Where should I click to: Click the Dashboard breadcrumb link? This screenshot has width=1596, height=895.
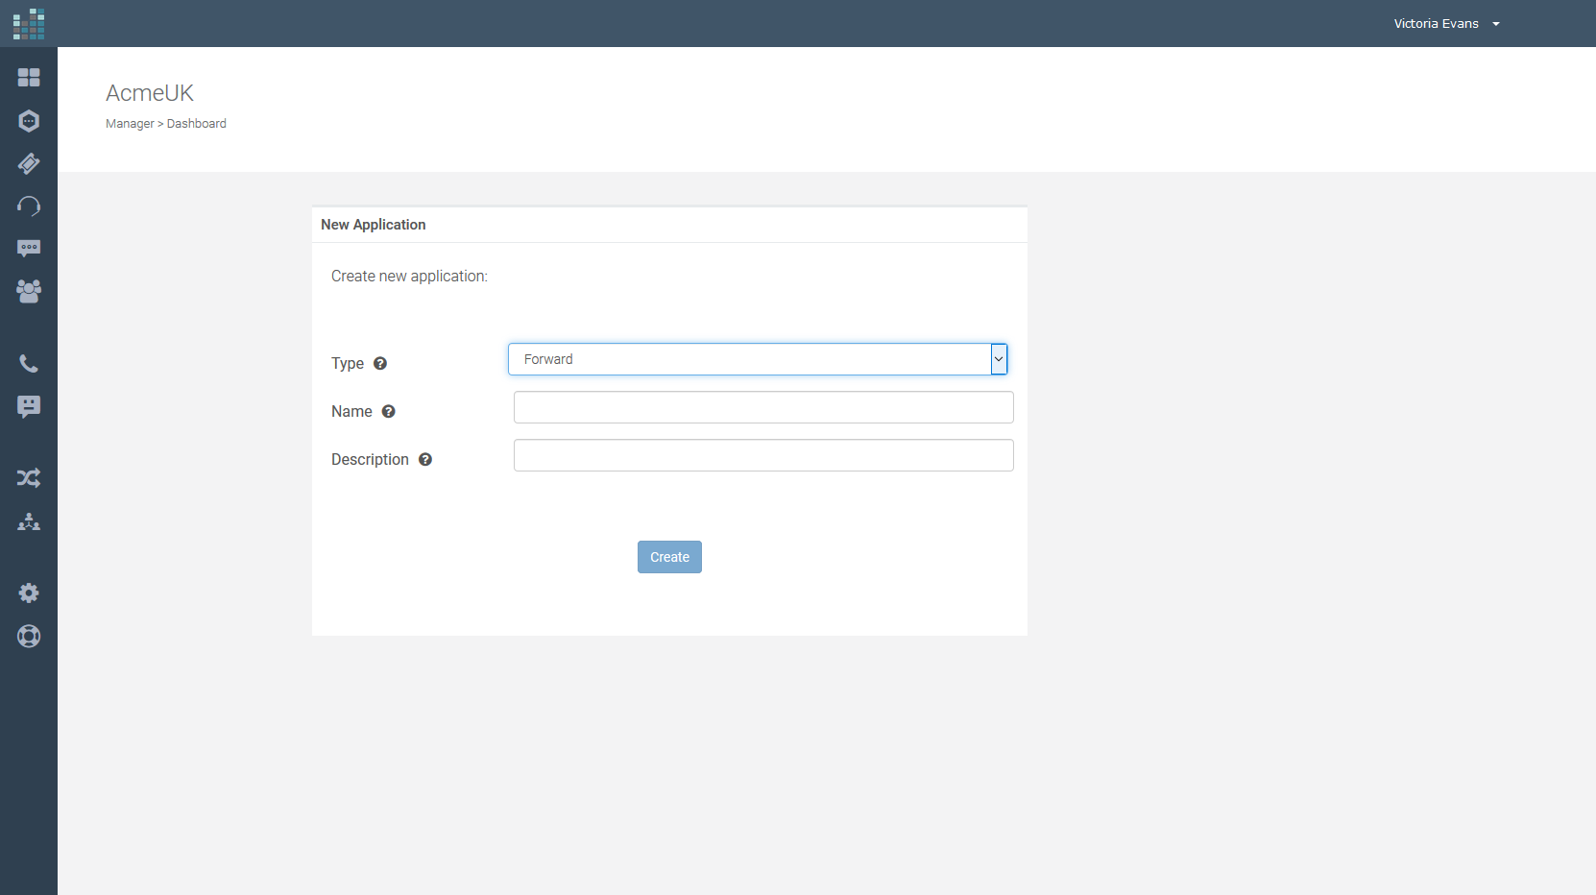click(x=197, y=124)
